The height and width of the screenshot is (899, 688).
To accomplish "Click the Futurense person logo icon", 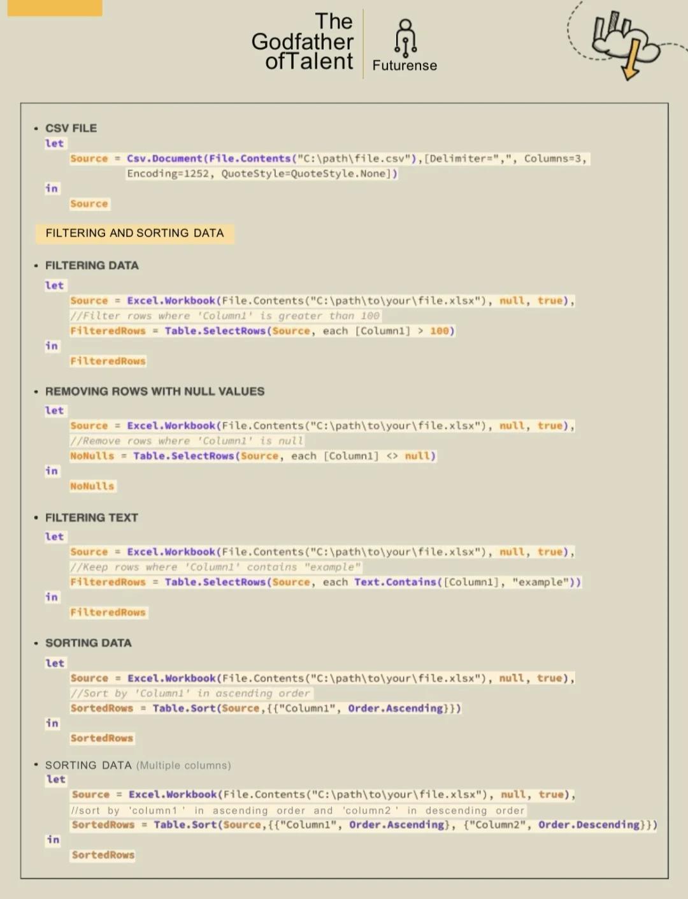I will point(405,37).
